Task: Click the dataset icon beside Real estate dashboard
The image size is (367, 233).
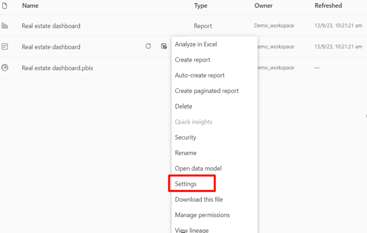Action: 5,47
